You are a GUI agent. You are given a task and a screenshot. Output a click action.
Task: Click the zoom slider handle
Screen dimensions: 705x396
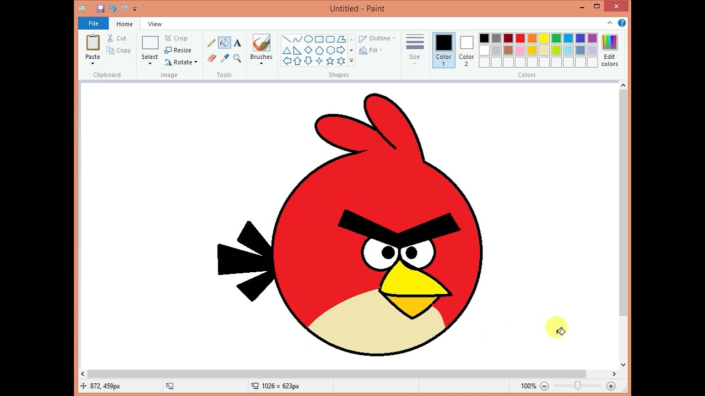(577, 386)
